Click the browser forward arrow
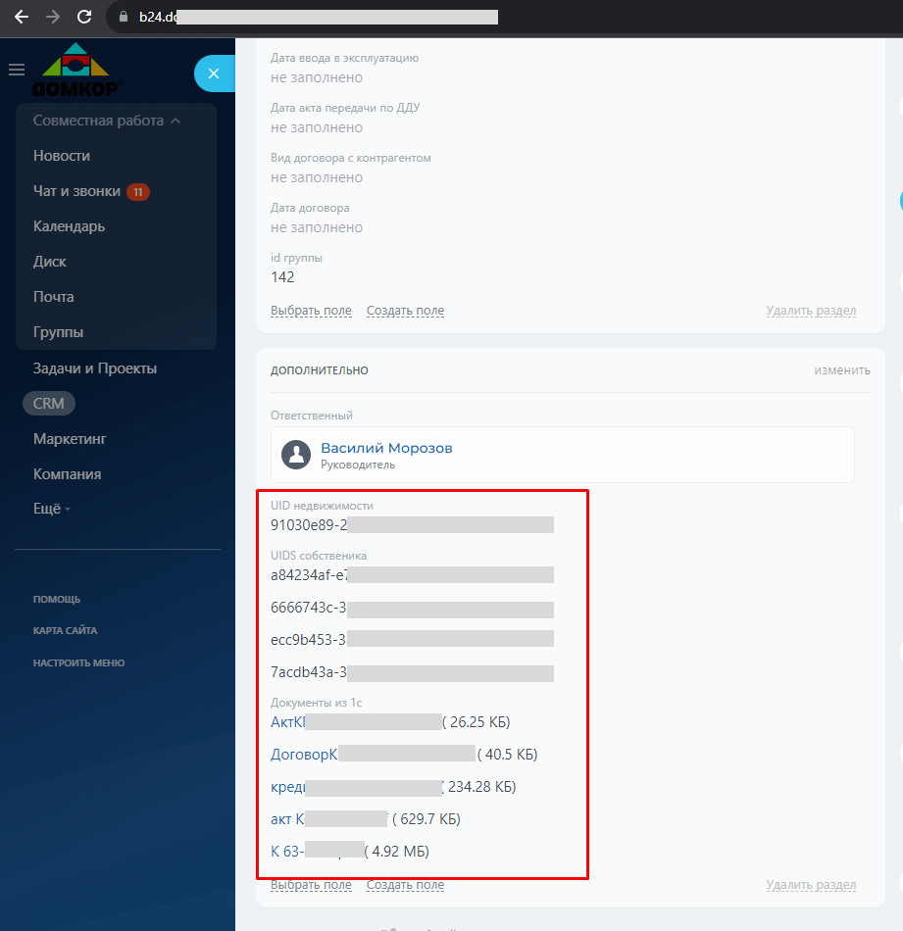903x931 pixels. (x=53, y=17)
